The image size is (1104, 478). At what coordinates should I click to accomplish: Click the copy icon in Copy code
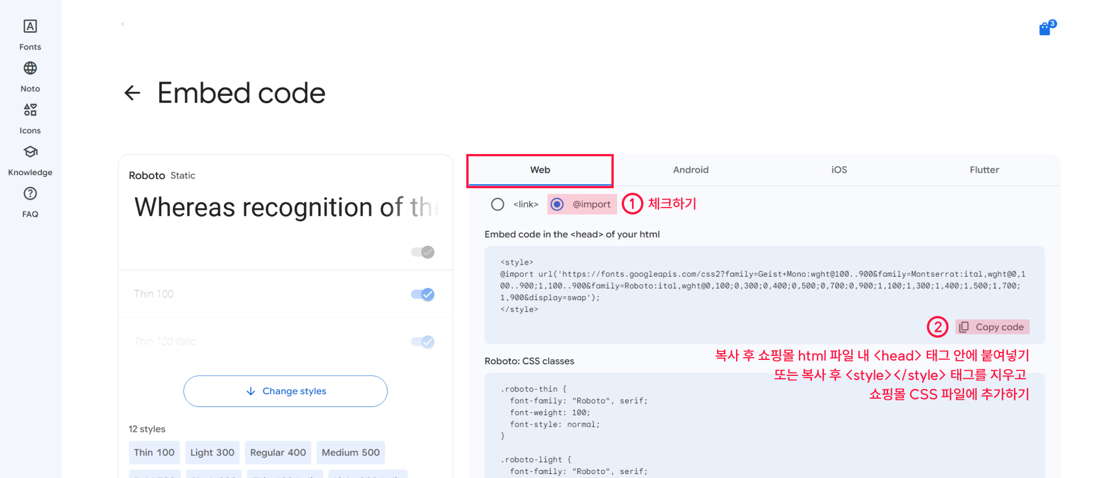(x=964, y=327)
